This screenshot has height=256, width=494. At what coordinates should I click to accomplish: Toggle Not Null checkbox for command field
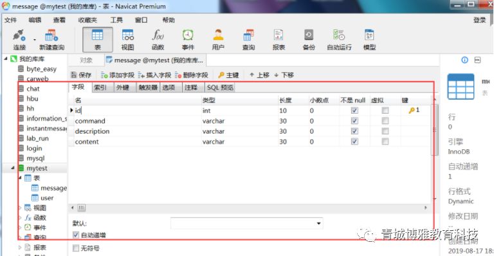(x=354, y=121)
